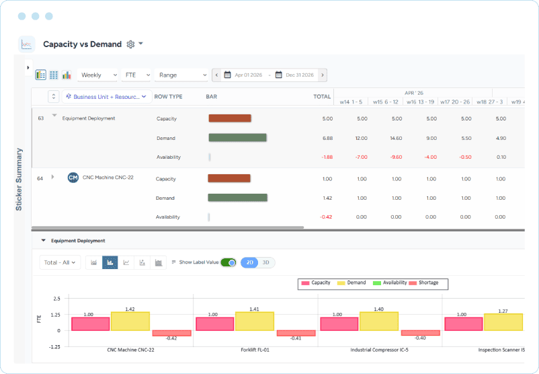539x374 pixels.
Task: Go to previous date range arrow
Action: pos(216,75)
